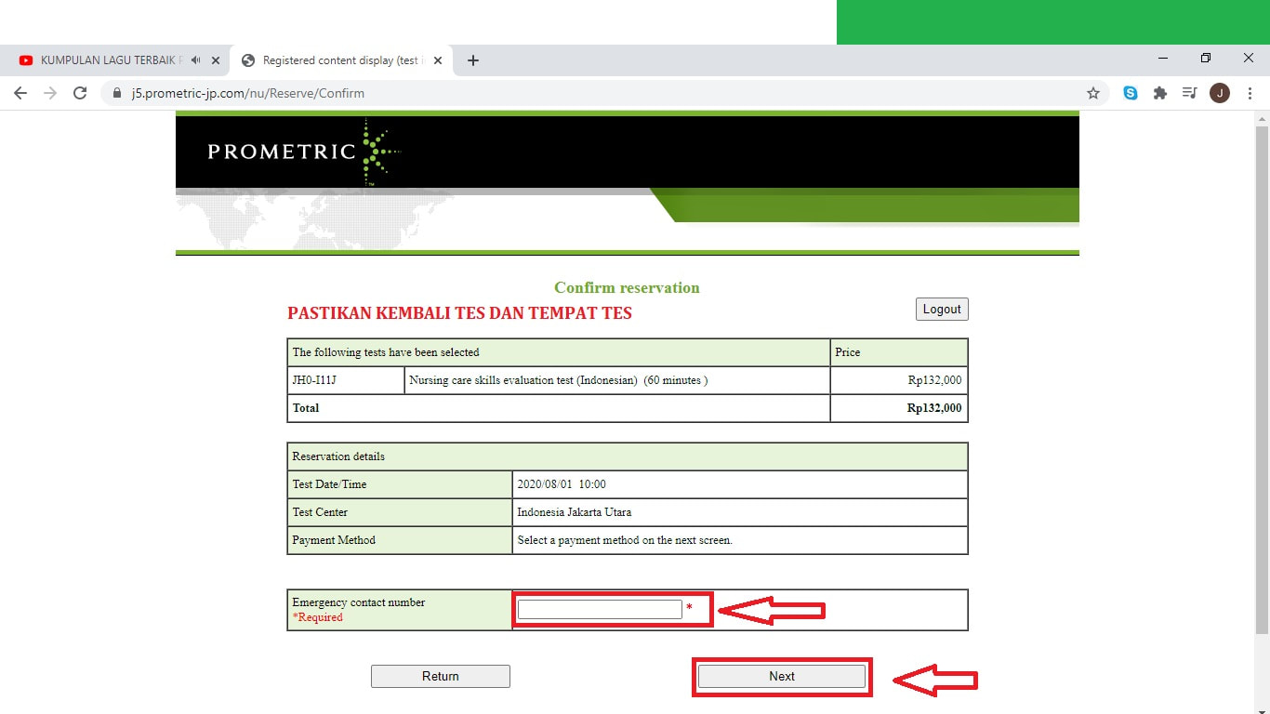1270x714 pixels.
Task: Open the Extensions puzzle icon
Action: coord(1160,93)
